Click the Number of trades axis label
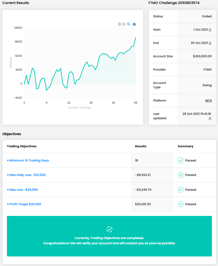Viewport: 218px width, 266px height. coord(80,108)
